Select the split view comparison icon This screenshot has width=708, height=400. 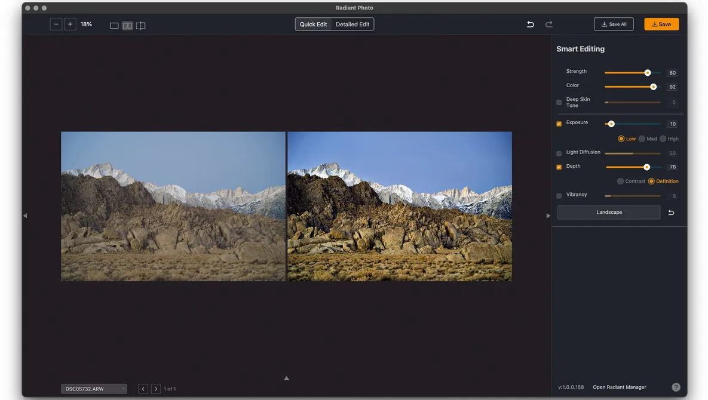pyautogui.click(x=141, y=26)
